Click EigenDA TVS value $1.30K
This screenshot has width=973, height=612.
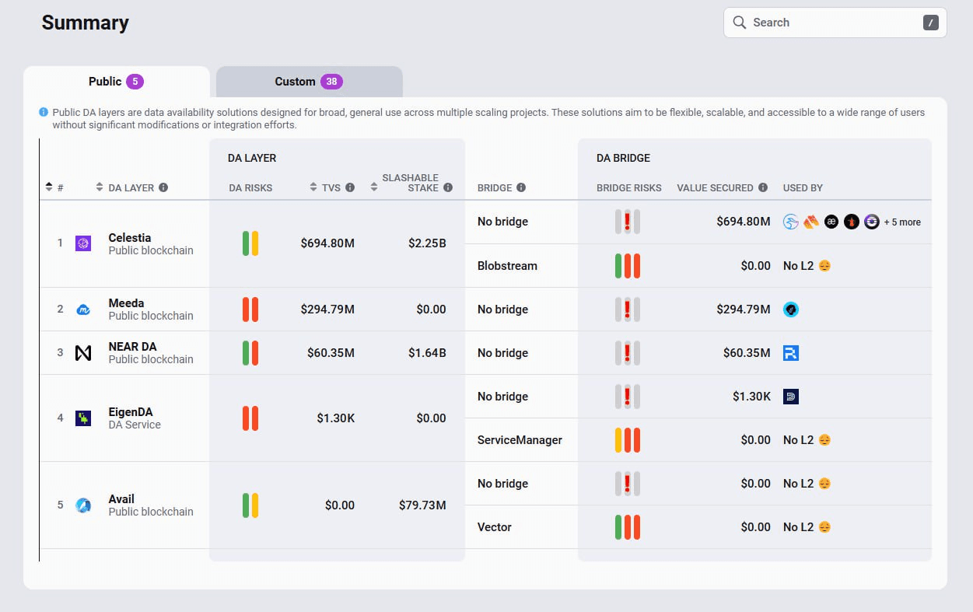335,418
